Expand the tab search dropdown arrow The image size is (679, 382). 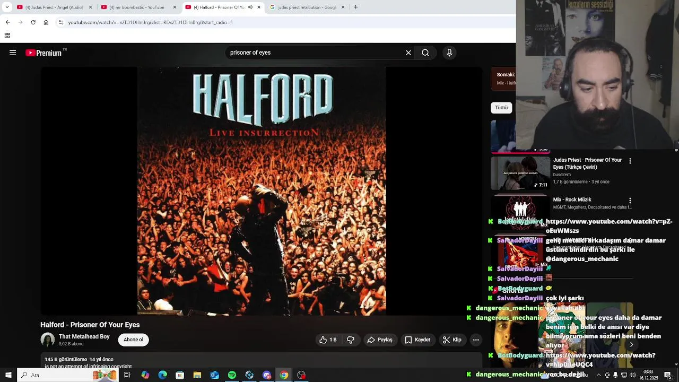click(7, 7)
